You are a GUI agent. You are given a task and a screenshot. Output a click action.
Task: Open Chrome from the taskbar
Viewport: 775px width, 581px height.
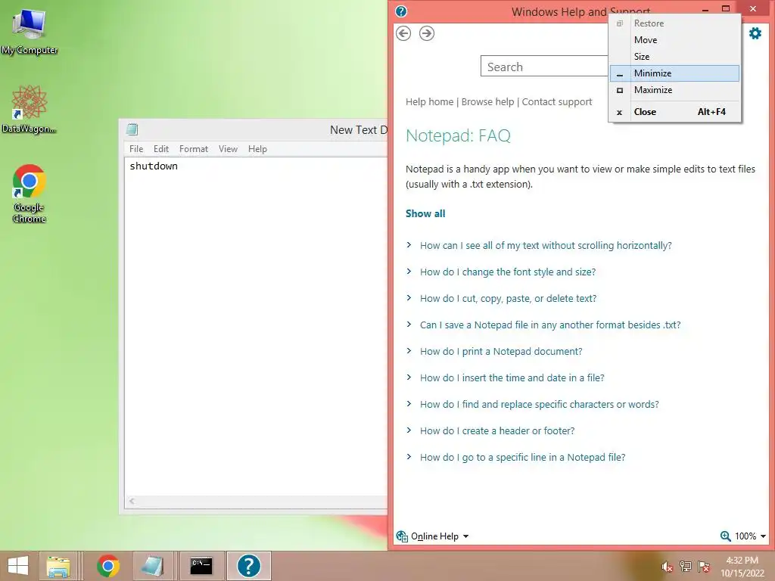tap(108, 566)
